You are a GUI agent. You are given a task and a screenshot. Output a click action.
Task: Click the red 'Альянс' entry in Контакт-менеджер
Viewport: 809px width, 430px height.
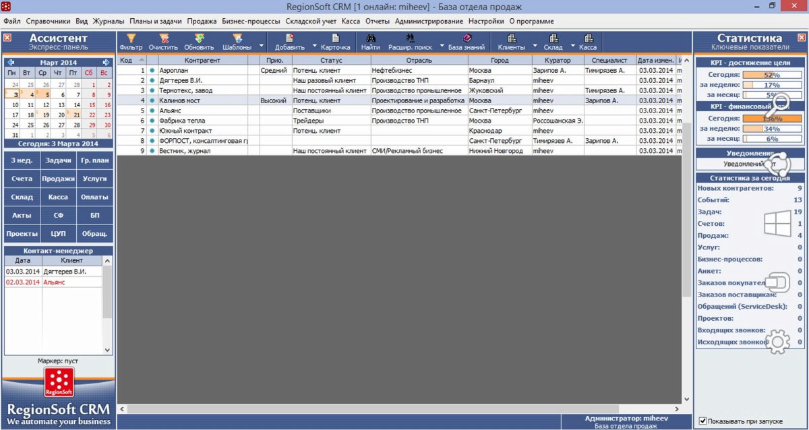coord(54,282)
